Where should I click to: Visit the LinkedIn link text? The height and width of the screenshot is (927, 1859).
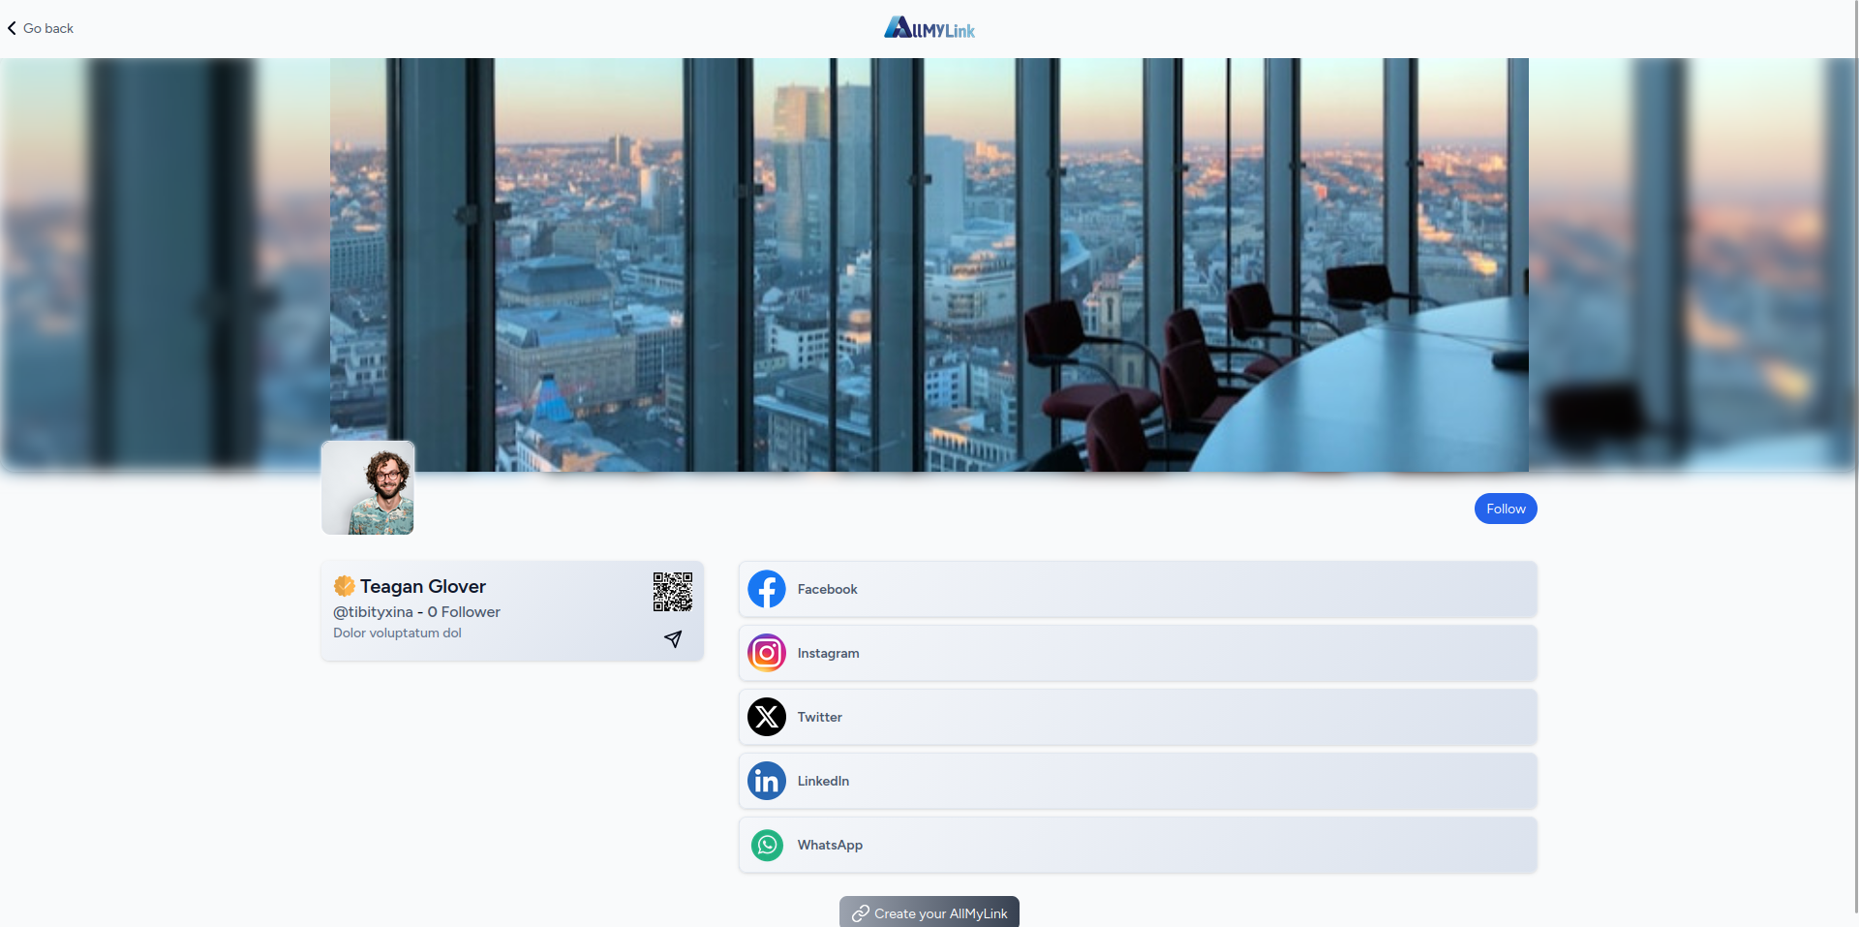point(823,781)
